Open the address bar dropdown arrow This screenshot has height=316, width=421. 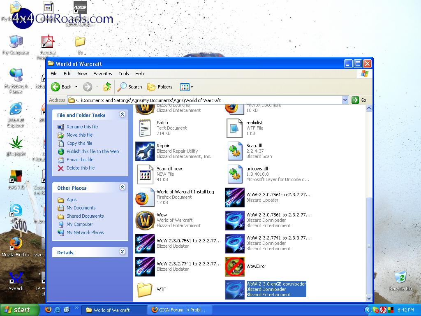345,100
